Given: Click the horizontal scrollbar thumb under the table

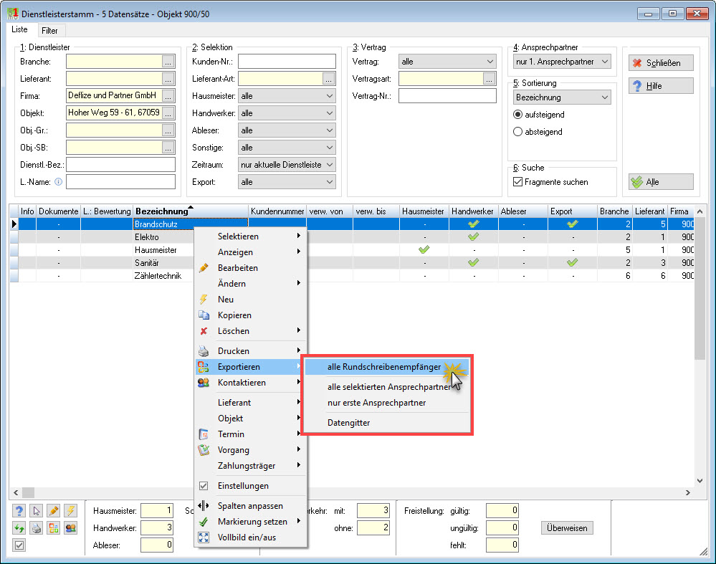Looking at the screenshot, I should 29,492.
